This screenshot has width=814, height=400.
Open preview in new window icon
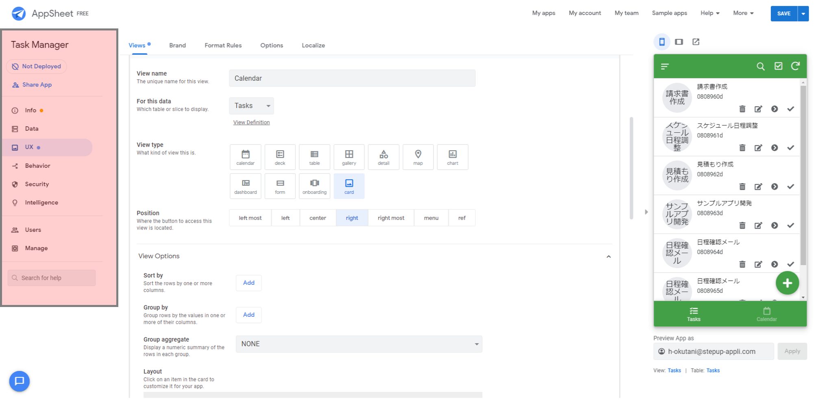click(x=696, y=42)
